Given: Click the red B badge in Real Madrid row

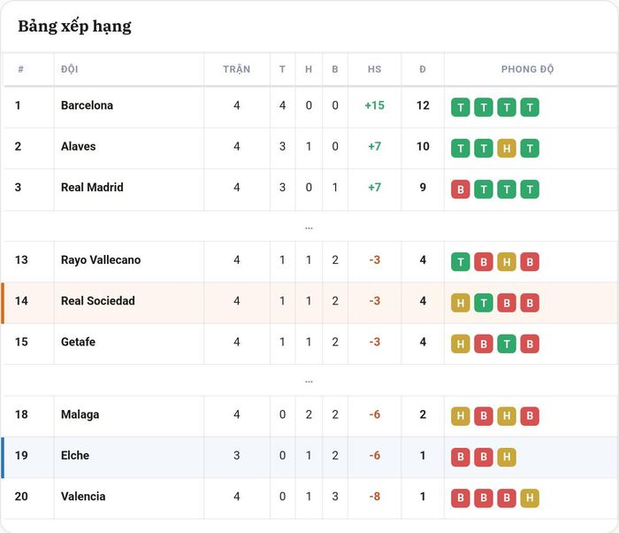Looking at the screenshot, I should [x=461, y=189].
